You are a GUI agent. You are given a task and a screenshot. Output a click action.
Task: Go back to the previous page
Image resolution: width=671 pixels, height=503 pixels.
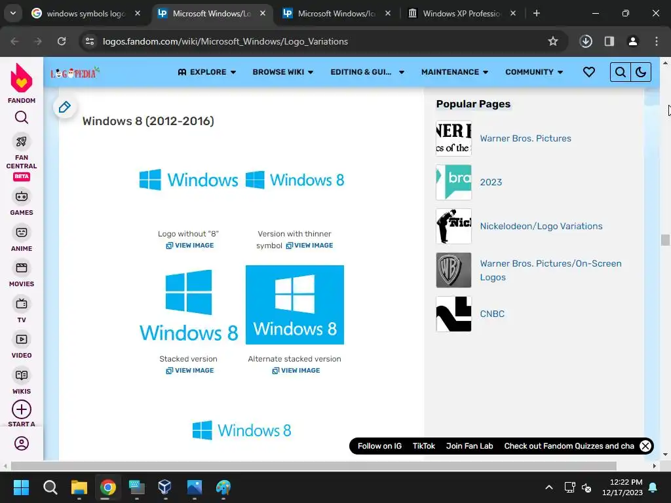(x=14, y=41)
